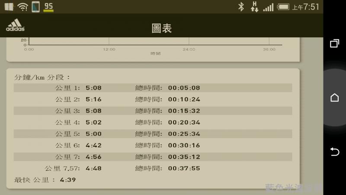346x195 pixels.
Task: Select the 公里 4 pace 5:02
Action: 93,122
